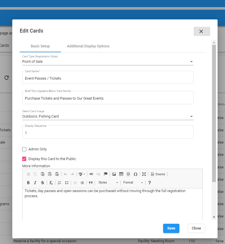225x244 pixels.
Task: Open the Card Type dropdown
Action: tap(108, 62)
